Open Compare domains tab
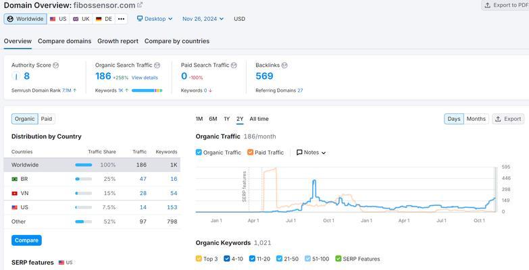 [x=64, y=41]
